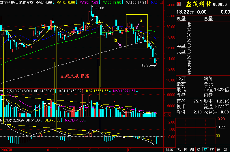230x152 pixels.
Task: Click the 23.86 peak price marker
Action: tap(100, 8)
